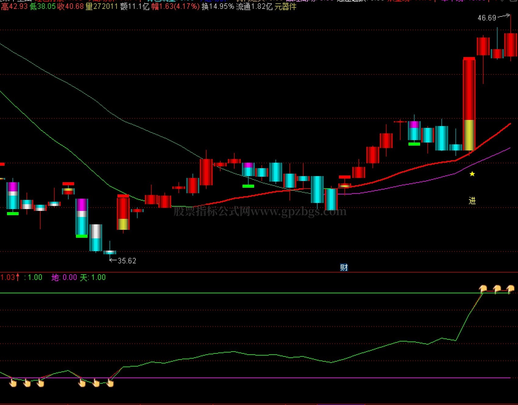The height and width of the screenshot is (405, 518).
Task: Click the red moving average line
Action: coord(351,187)
